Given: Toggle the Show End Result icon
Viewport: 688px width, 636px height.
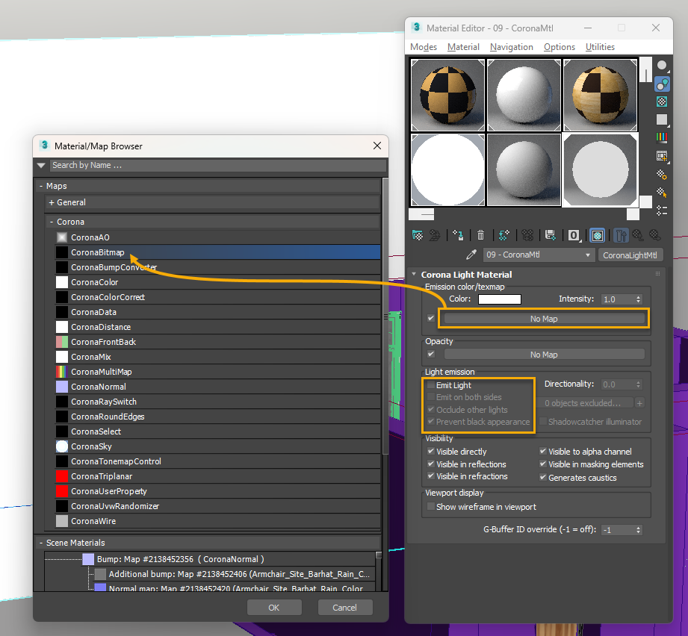Looking at the screenshot, I should pyautogui.click(x=621, y=235).
